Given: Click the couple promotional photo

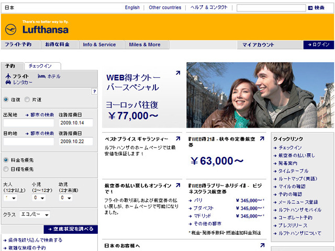Looking at the screenshot, I should click(x=260, y=95).
